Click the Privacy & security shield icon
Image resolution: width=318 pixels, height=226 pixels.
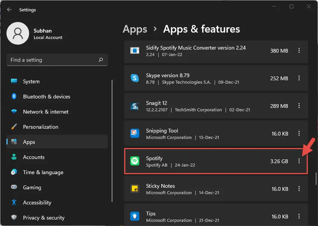(14, 217)
